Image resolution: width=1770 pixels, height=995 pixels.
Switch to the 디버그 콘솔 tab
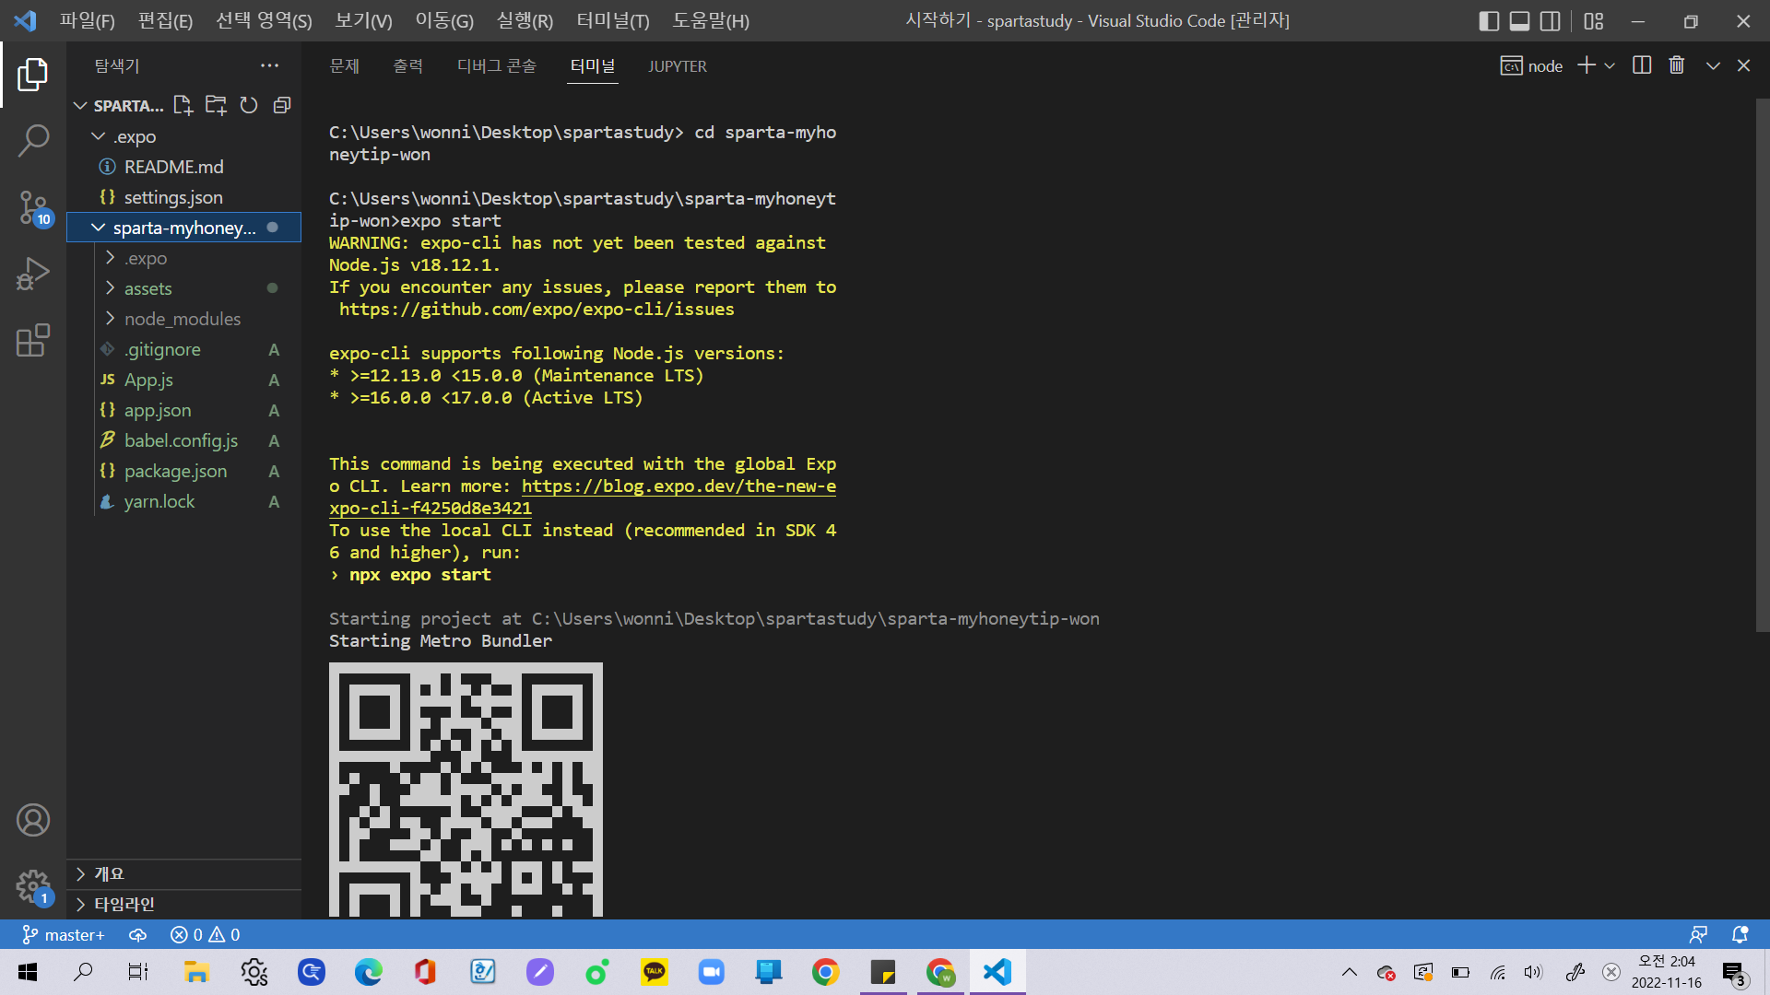[x=496, y=65]
